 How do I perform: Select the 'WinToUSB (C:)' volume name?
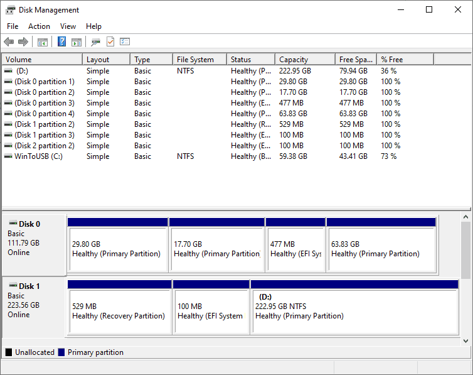coord(38,156)
